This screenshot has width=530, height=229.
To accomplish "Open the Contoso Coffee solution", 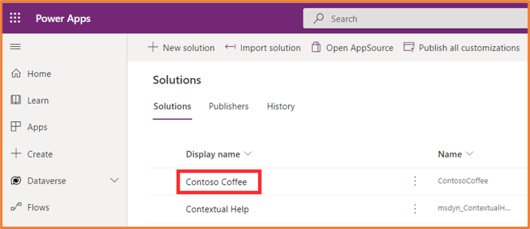I will 217,182.
